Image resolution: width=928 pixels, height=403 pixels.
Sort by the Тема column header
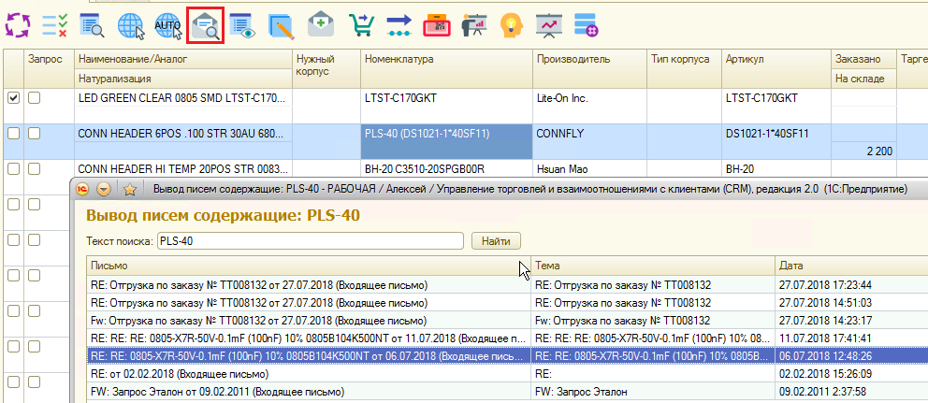pos(650,266)
